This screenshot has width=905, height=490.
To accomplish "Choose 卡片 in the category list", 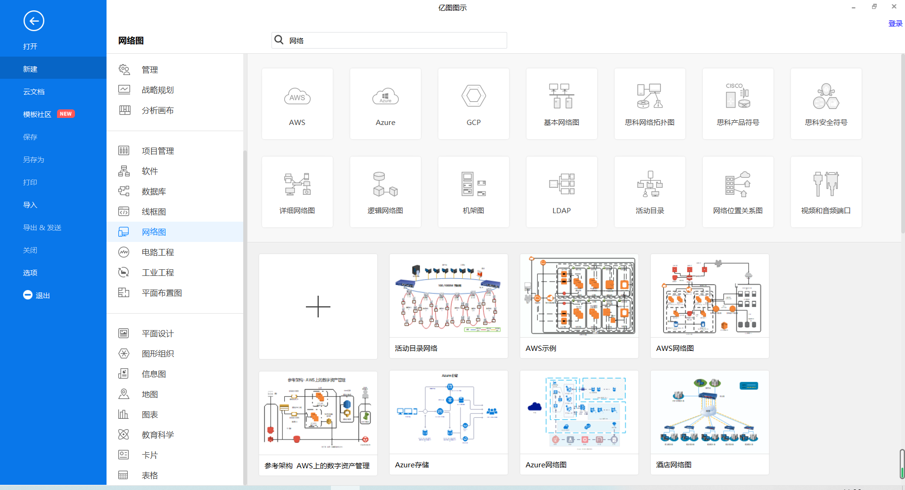I will click(175, 455).
